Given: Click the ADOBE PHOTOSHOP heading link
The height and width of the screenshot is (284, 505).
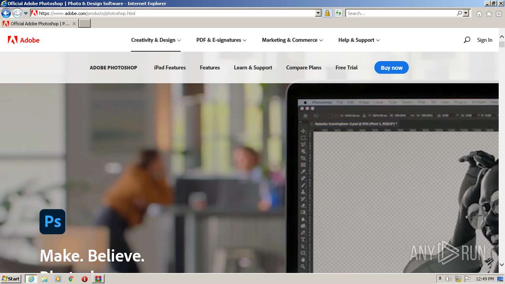Looking at the screenshot, I should [x=113, y=67].
